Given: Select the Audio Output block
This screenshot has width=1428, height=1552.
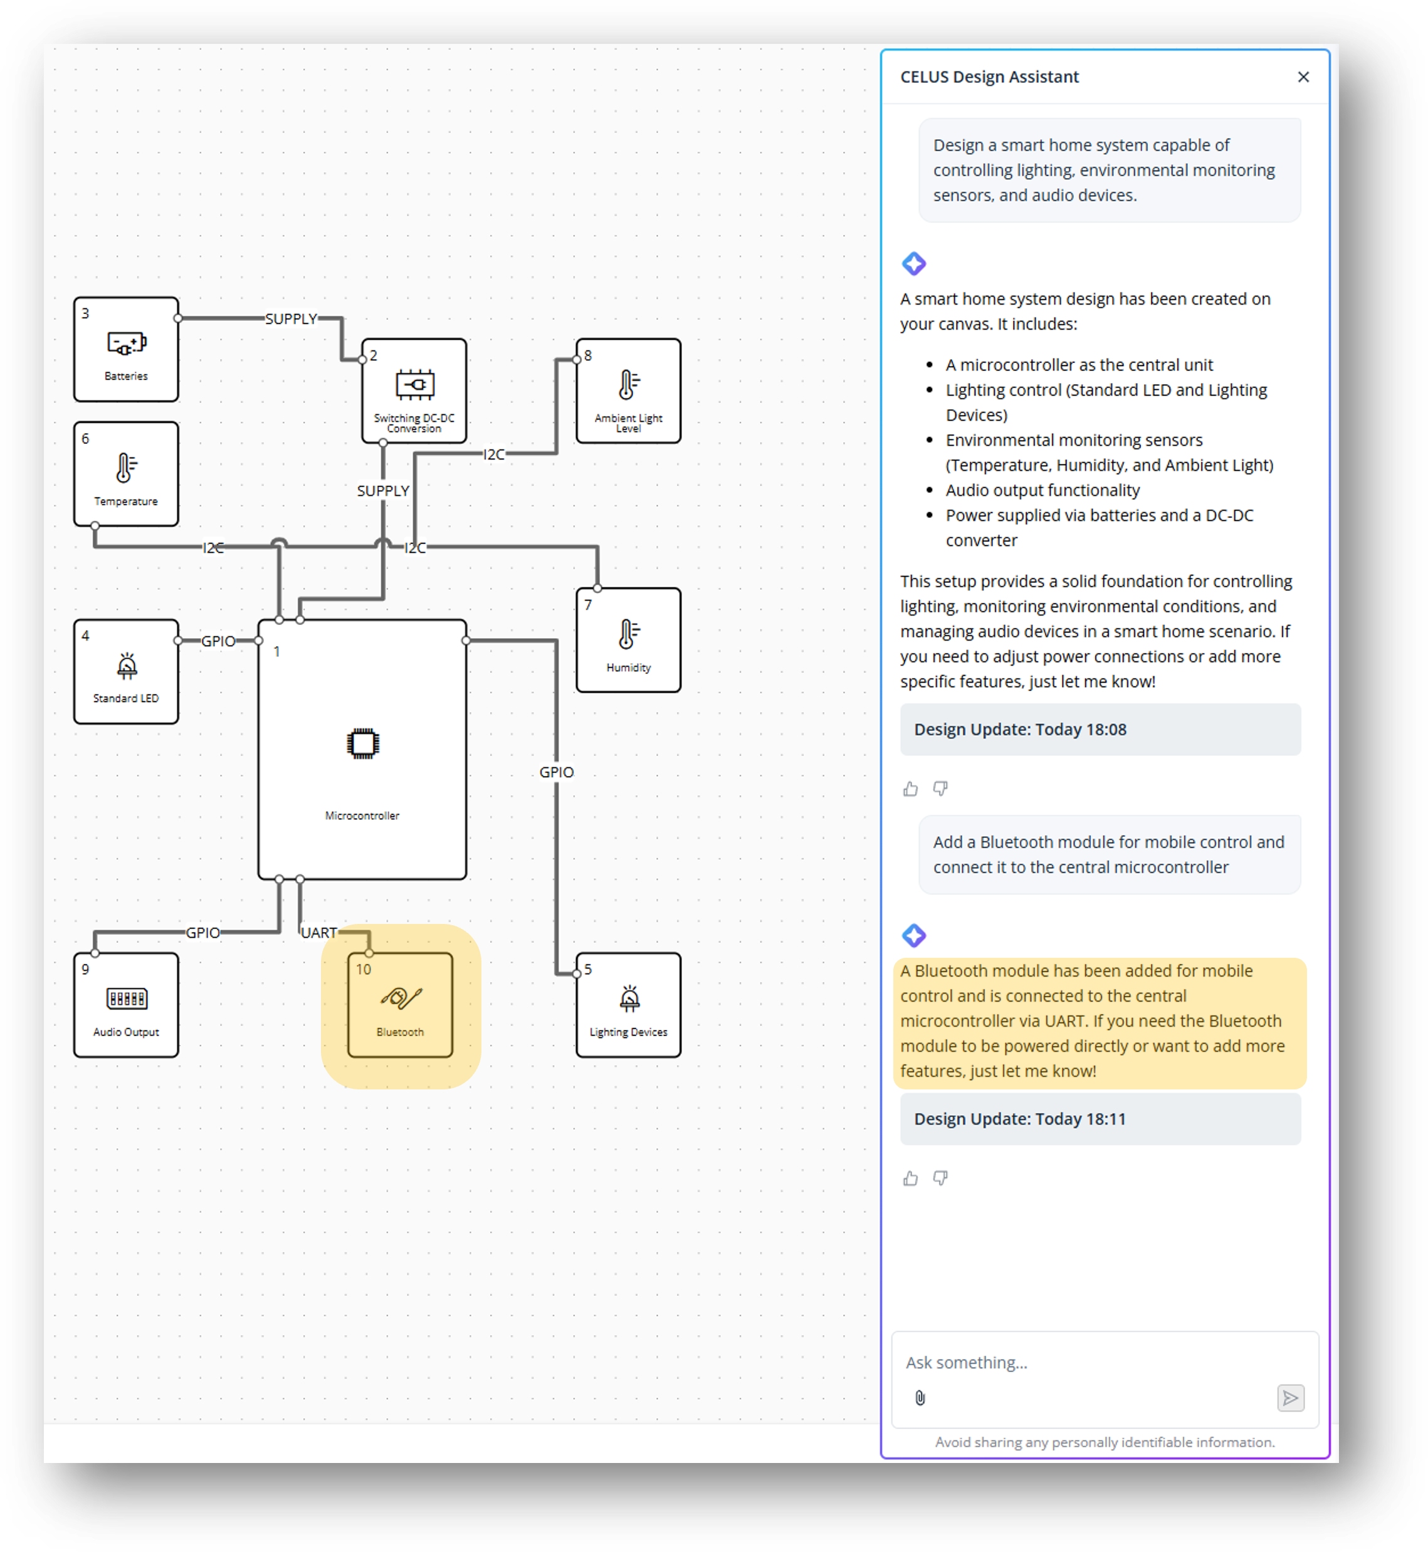Looking at the screenshot, I should coord(126,1004).
